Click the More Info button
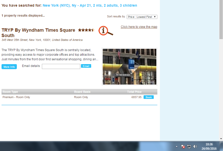This screenshot has width=223, height=151. pos(9,67)
